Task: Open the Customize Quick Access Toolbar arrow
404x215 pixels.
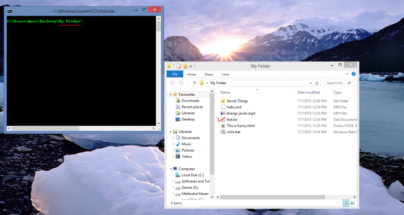Action: (190, 66)
